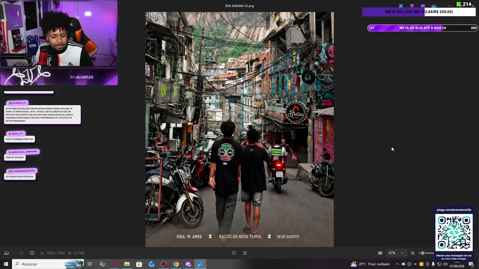479x269 pixels.
Task: Click the frame icon left of zoom percentage
Action: [x=380, y=253]
